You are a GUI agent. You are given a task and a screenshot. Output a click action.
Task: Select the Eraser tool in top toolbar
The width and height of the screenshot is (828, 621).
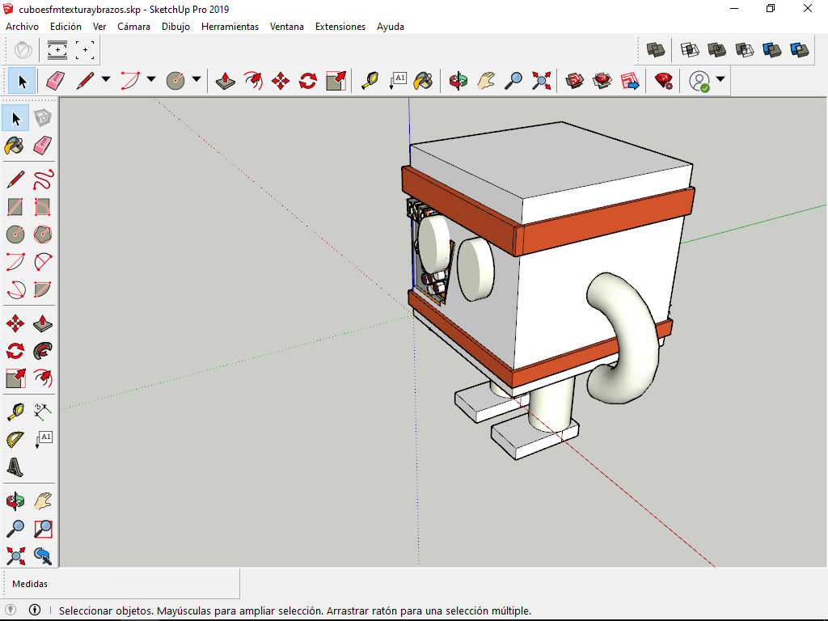(55, 81)
